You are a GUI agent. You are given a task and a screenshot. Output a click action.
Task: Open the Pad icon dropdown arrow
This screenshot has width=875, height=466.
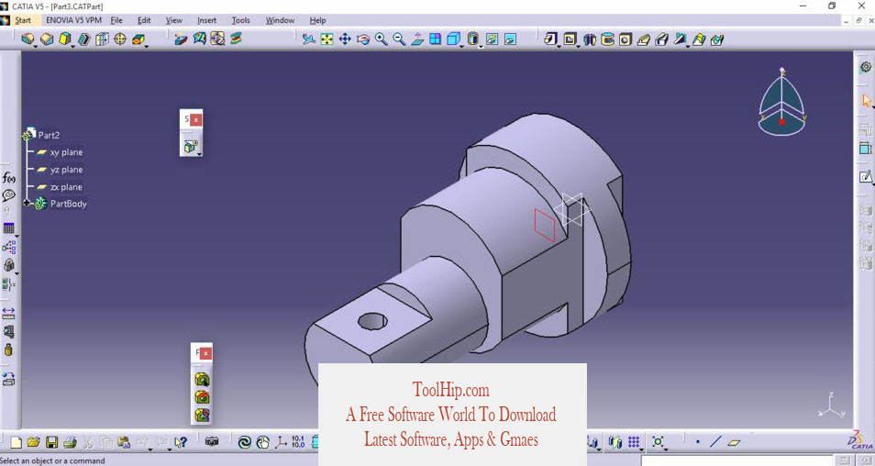(558, 46)
